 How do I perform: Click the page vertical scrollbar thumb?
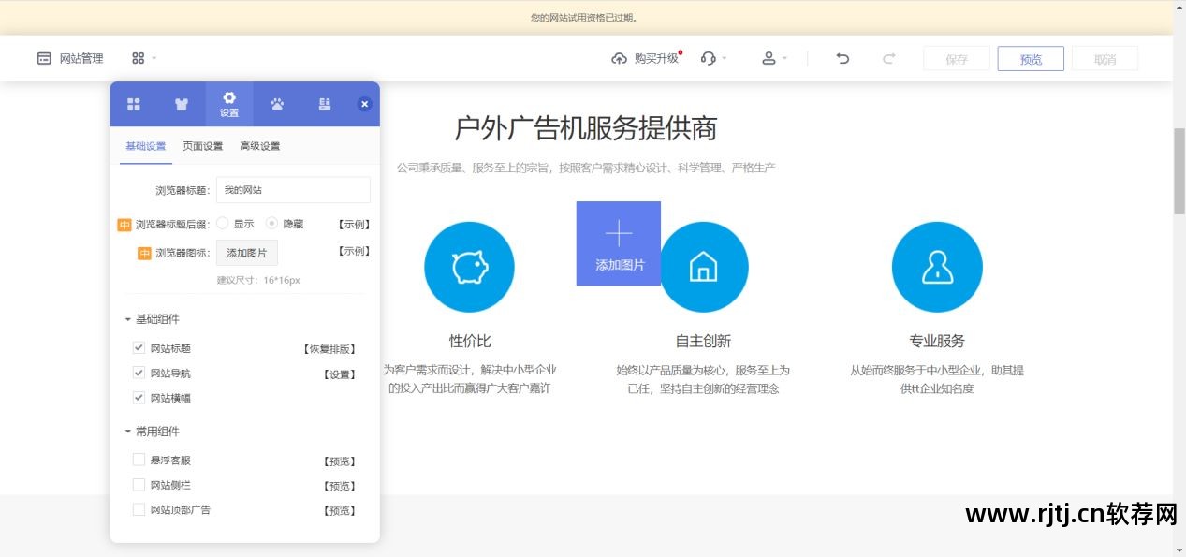1179,171
